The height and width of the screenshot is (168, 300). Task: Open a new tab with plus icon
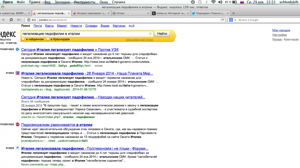234,13
